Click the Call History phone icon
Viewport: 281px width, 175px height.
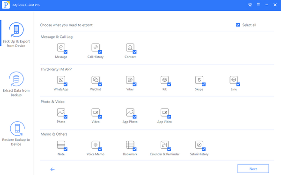click(x=96, y=47)
